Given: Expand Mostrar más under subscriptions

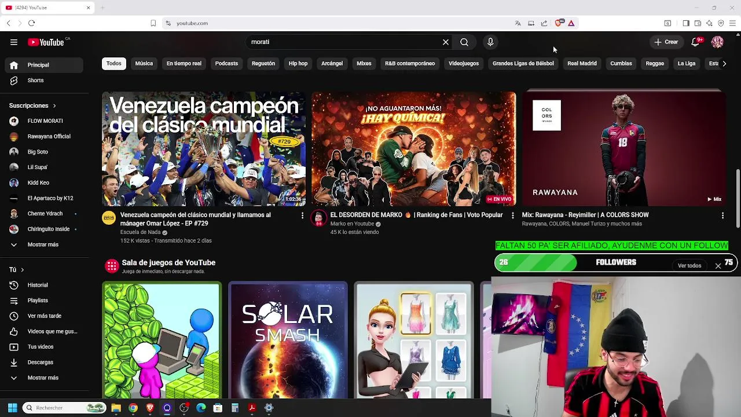Looking at the screenshot, I should (x=44, y=244).
